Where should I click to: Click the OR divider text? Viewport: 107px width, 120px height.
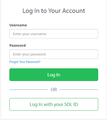(x=54, y=90)
